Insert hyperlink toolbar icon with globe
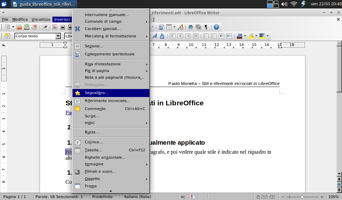Viewport: 342px width, 200px height. 161,27
